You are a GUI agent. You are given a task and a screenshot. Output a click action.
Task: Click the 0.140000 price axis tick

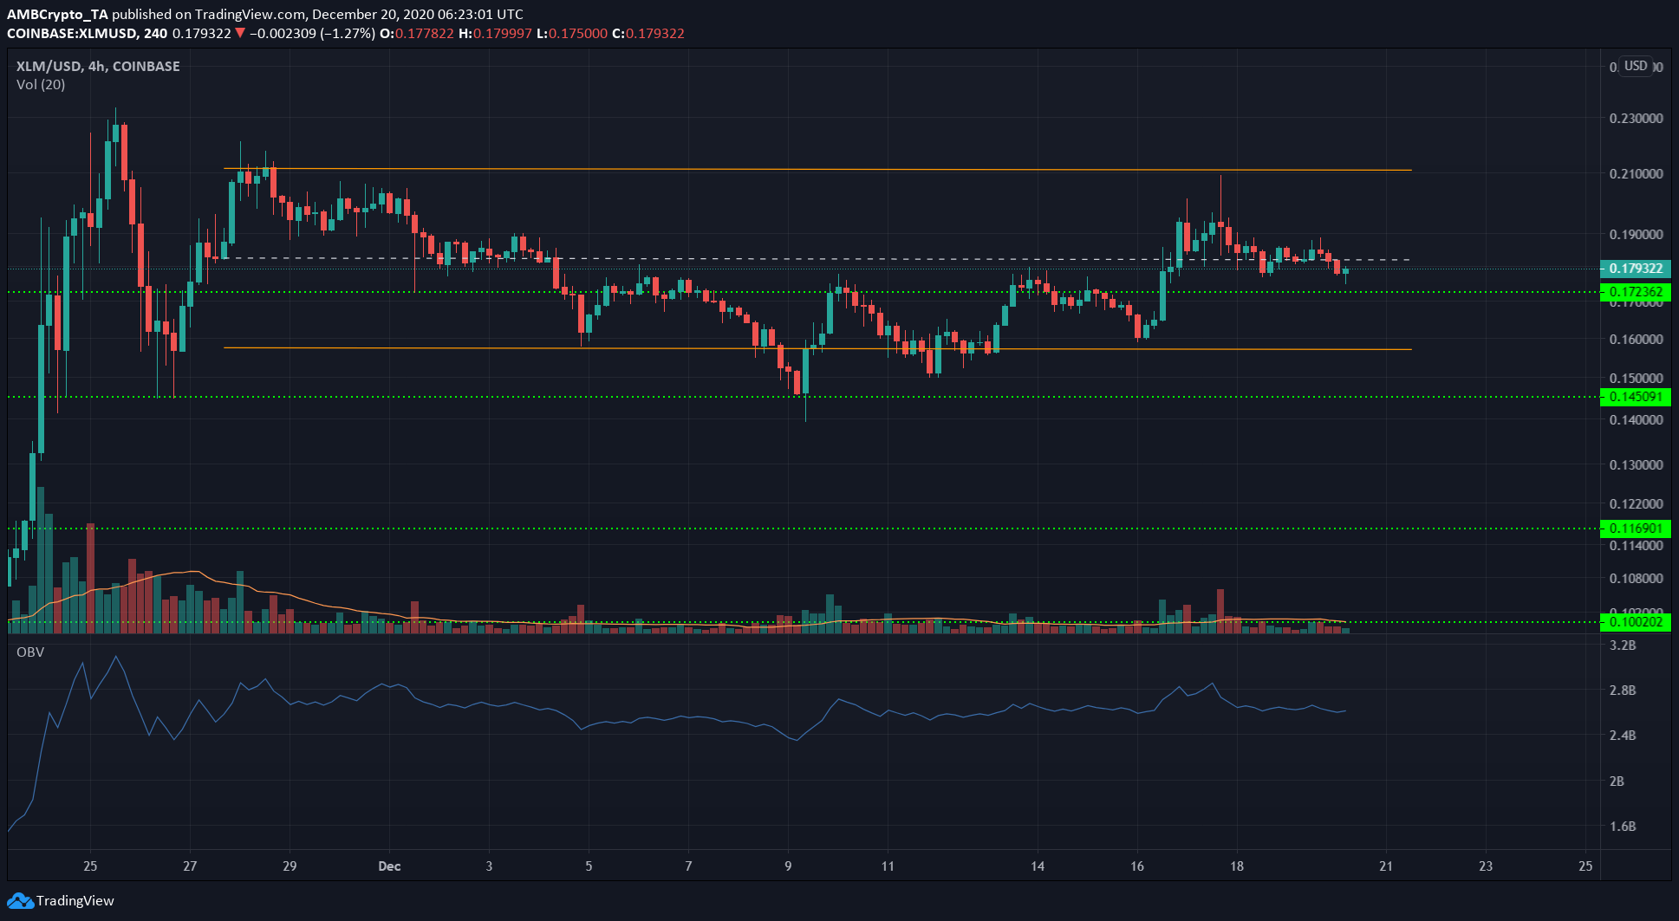1636,420
